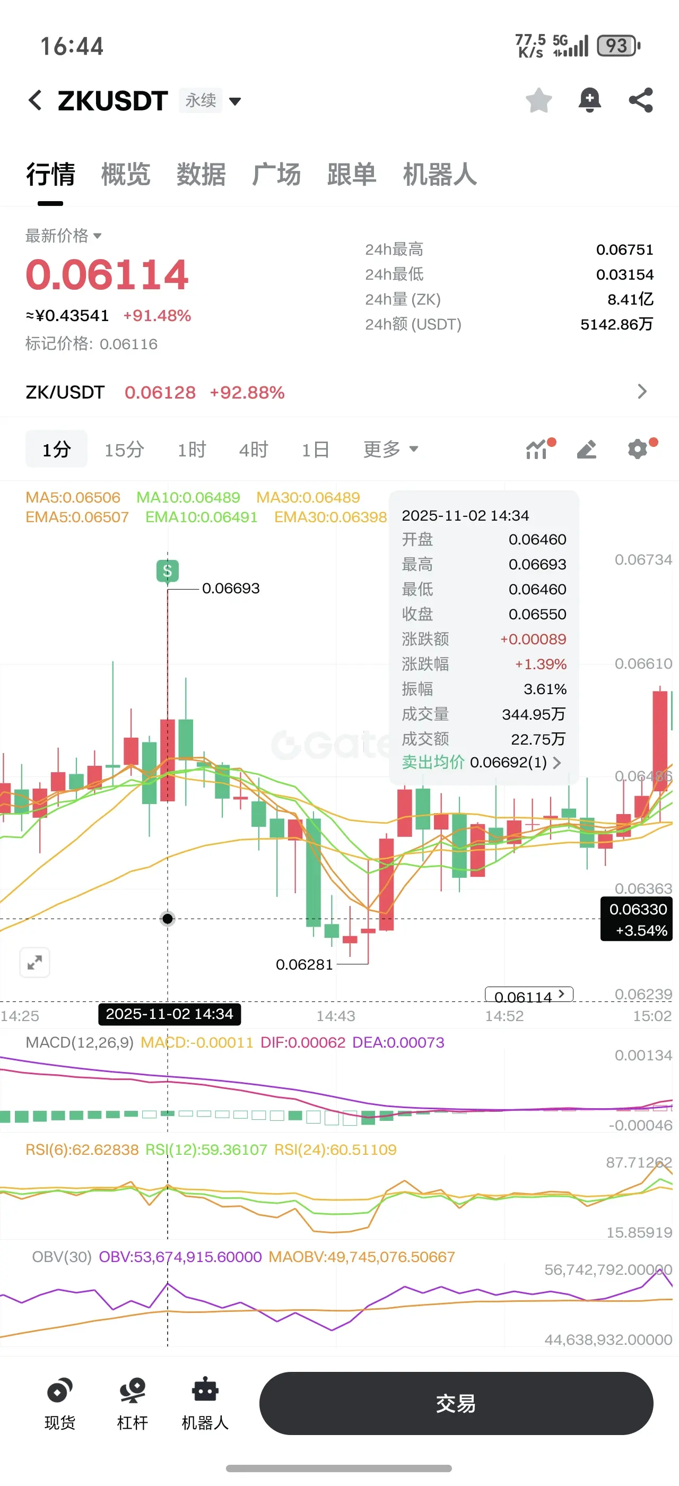Share the ZKUSDT chart
679x1486 pixels.
click(640, 100)
